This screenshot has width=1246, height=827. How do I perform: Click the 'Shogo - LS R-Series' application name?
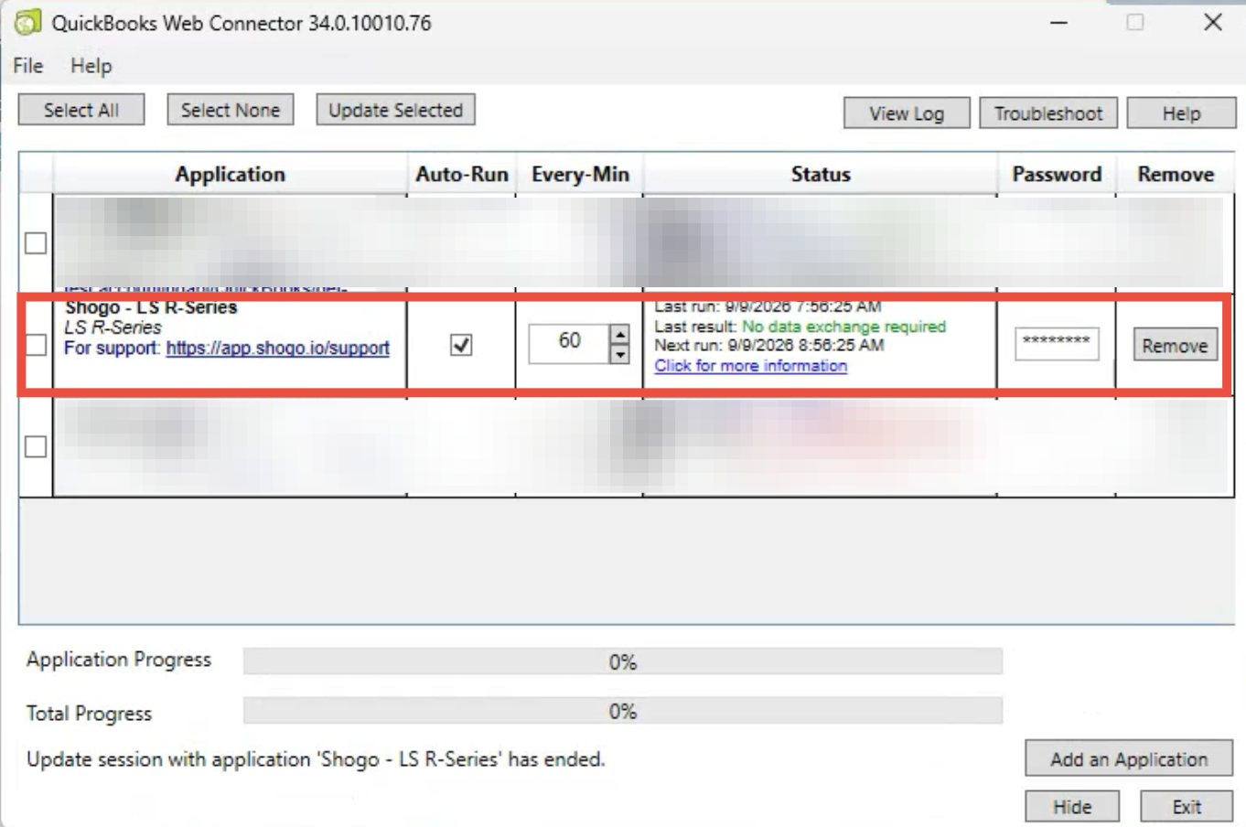point(151,307)
